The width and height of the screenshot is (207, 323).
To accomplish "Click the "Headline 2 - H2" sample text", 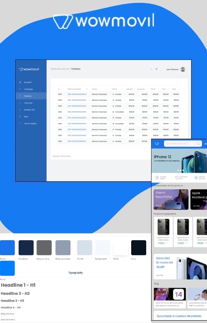I will [15, 293].
